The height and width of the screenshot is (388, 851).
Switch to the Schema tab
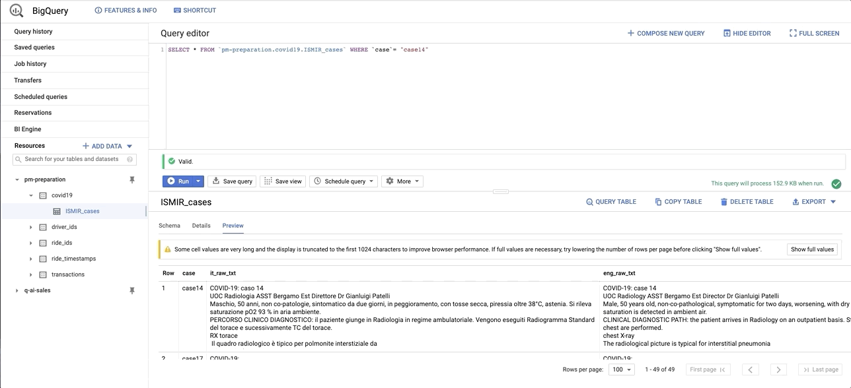[x=169, y=226]
